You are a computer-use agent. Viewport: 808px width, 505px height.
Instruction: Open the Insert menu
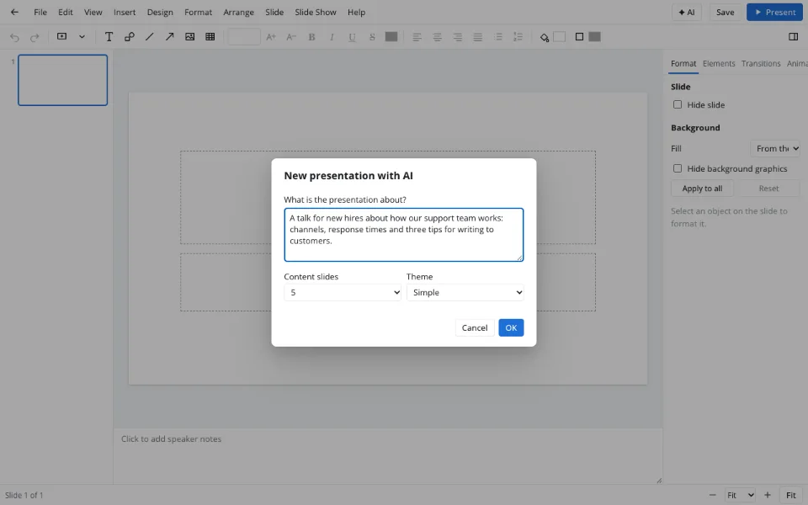[125, 12]
